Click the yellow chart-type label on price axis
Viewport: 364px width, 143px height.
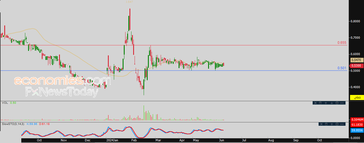tap(357, 97)
